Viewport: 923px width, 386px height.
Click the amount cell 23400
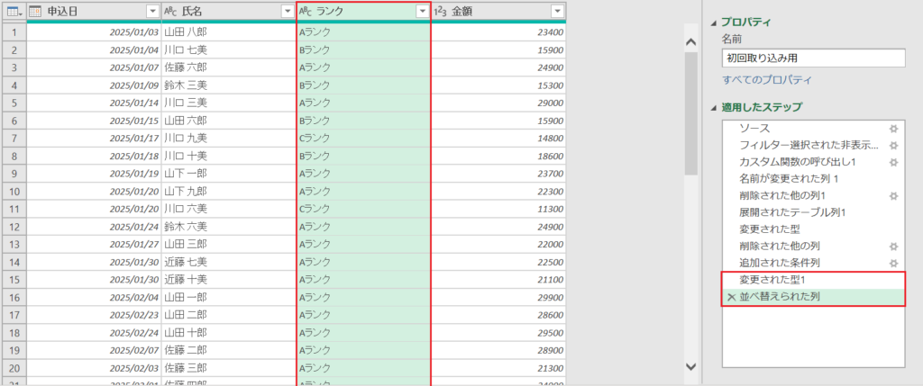click(x=498, y=32)
